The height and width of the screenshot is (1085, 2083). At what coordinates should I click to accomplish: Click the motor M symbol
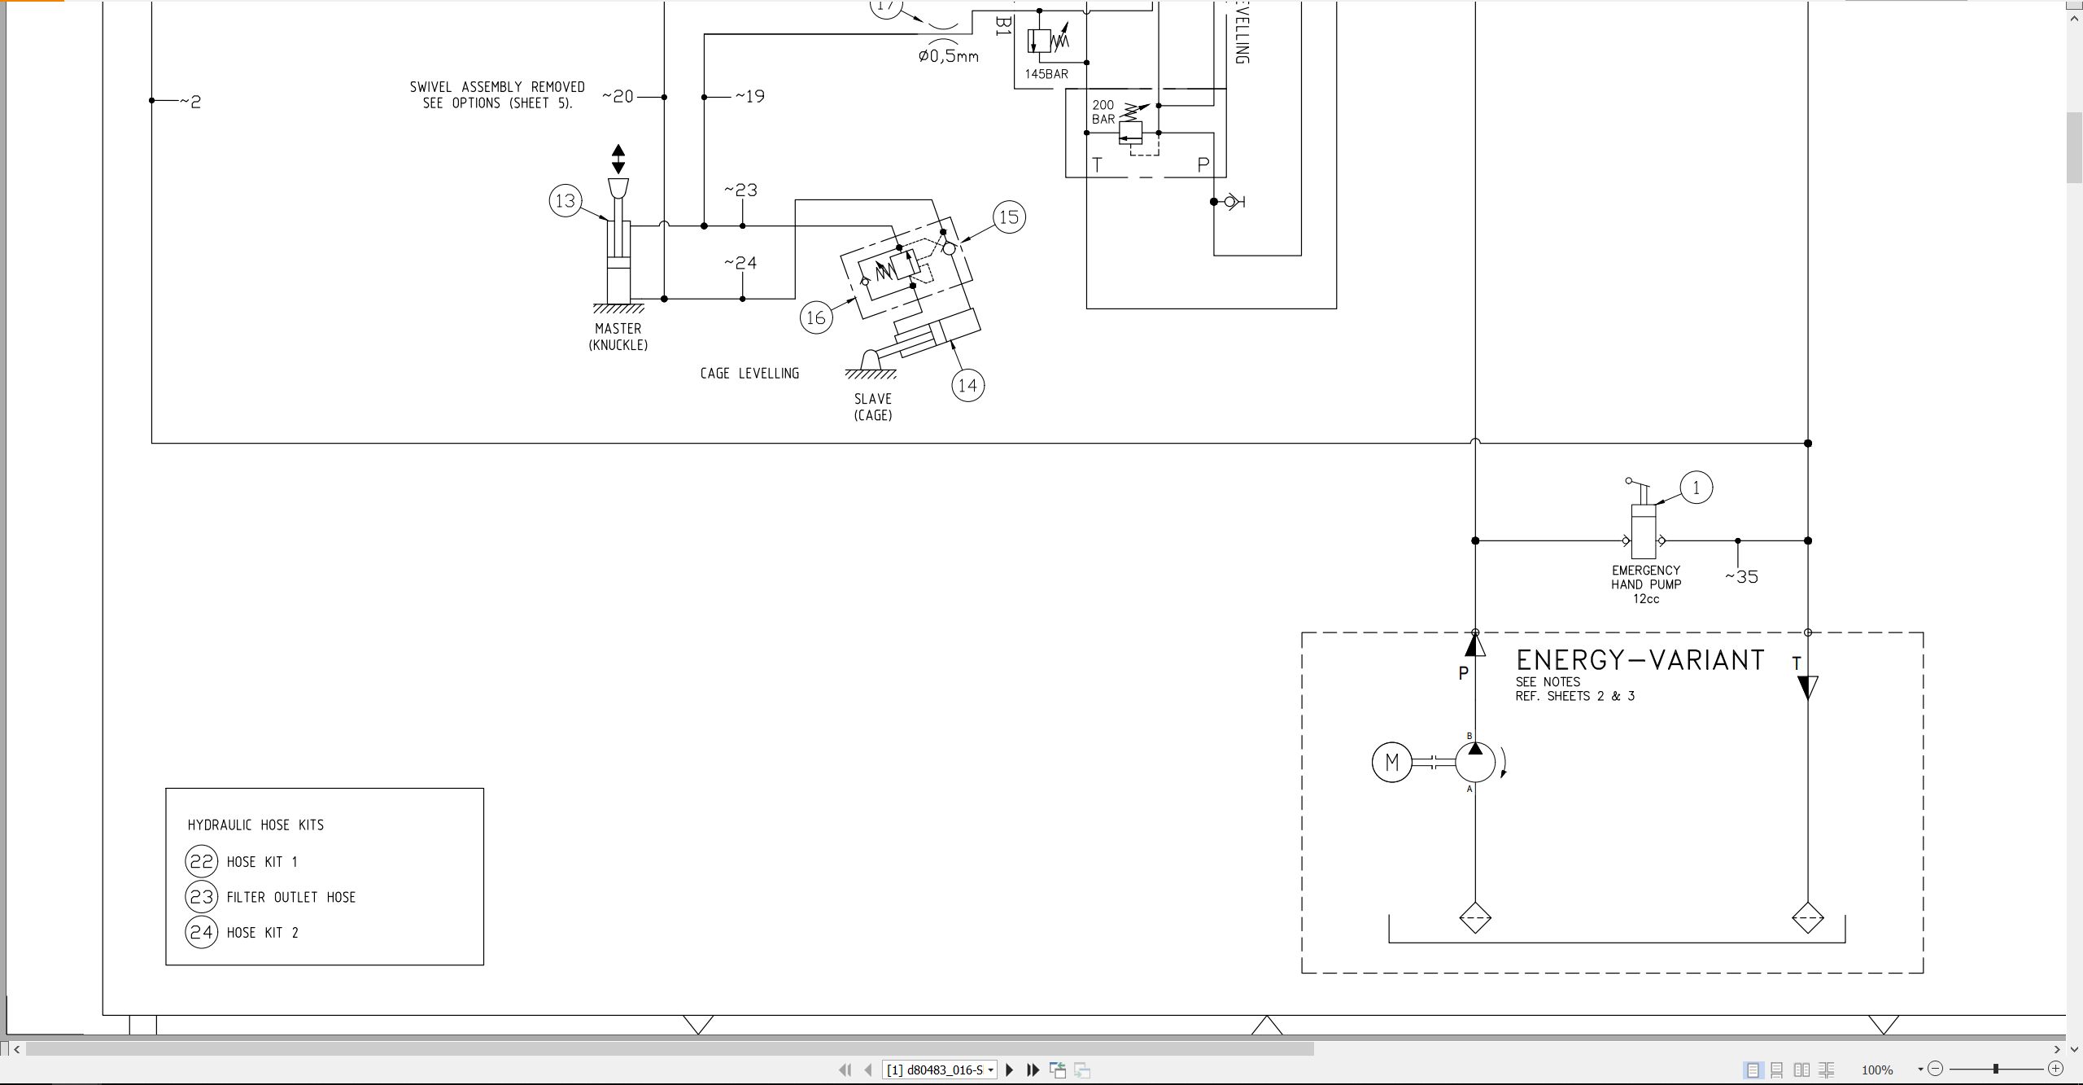tap(1392, 763)
